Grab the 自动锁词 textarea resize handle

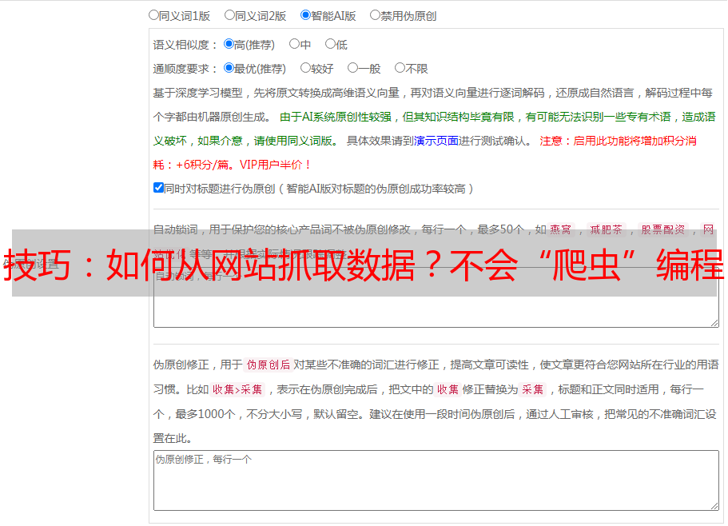coord(714,323)
